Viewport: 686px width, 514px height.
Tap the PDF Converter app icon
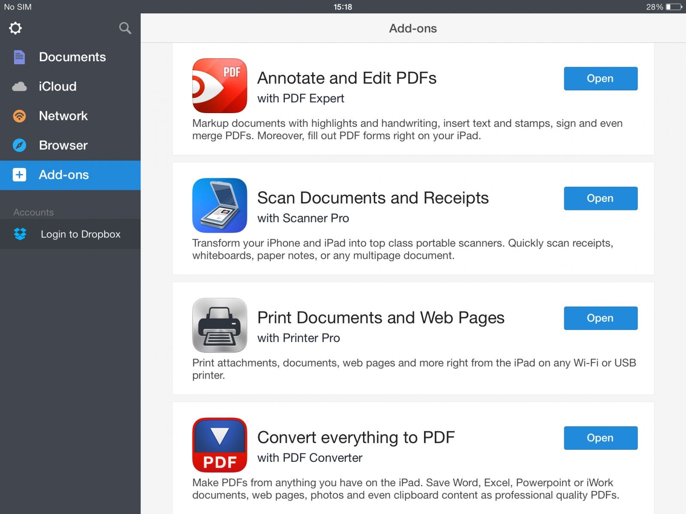220,445
